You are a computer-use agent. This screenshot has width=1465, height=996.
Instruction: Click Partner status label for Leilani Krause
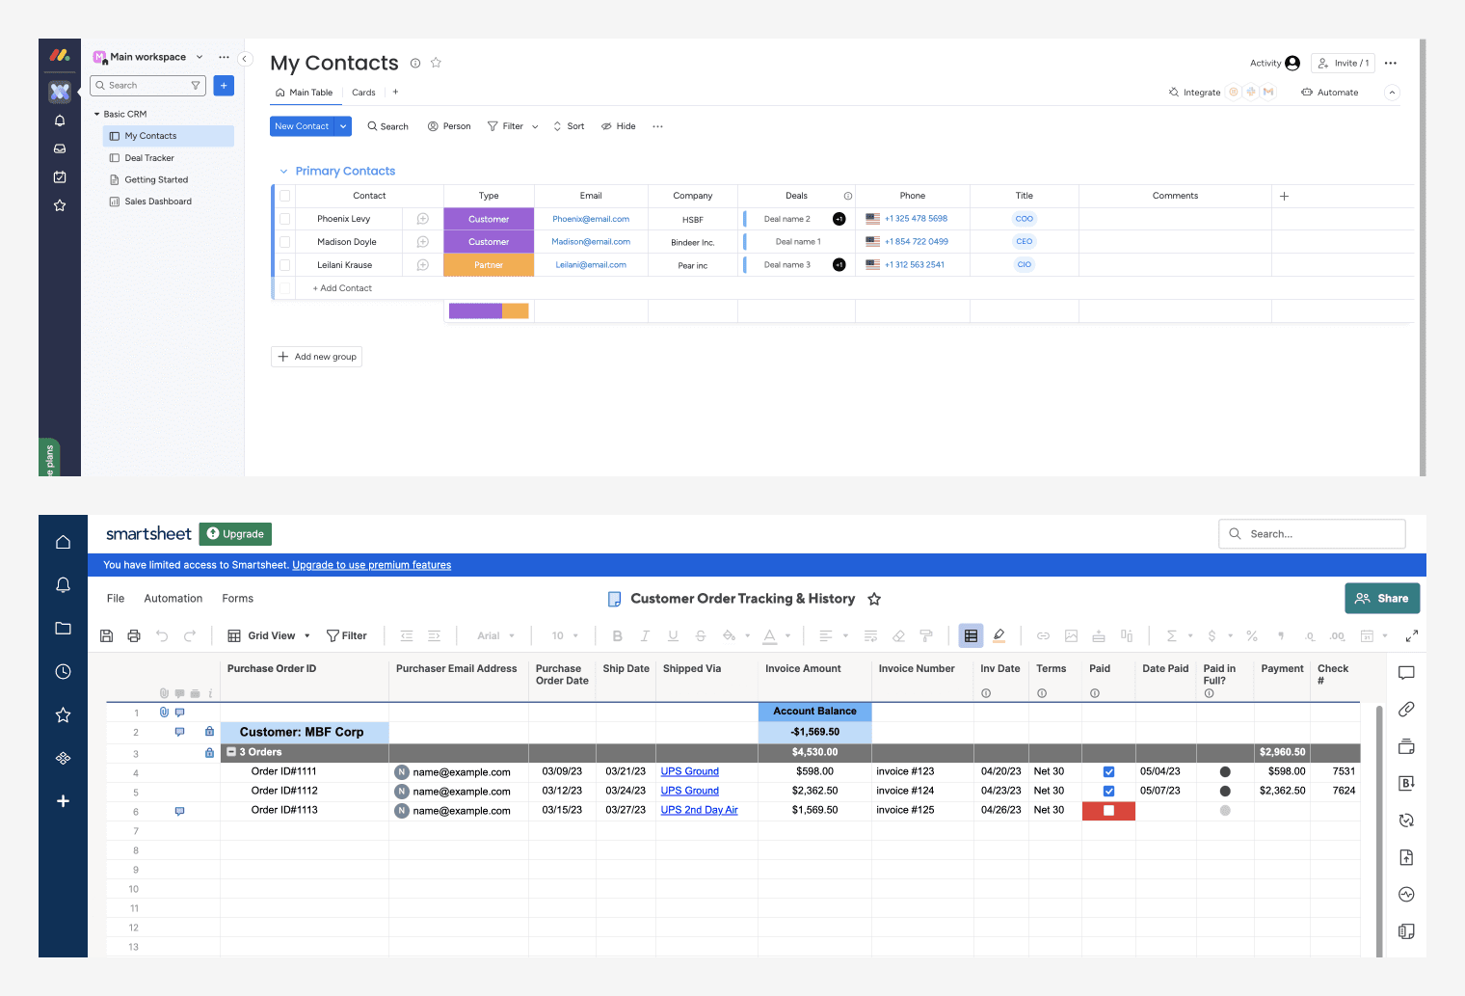489,265
